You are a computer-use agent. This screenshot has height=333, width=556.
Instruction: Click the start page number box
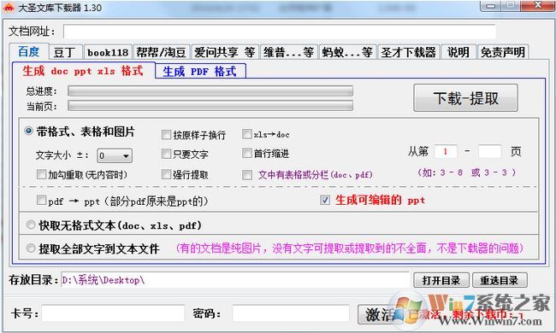(446, 151)
